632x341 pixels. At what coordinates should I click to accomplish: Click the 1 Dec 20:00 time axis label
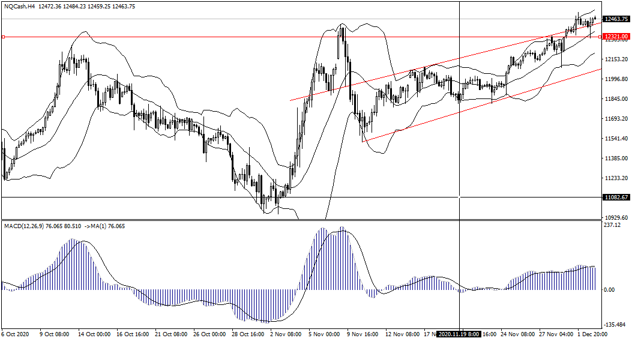(592, 334)
